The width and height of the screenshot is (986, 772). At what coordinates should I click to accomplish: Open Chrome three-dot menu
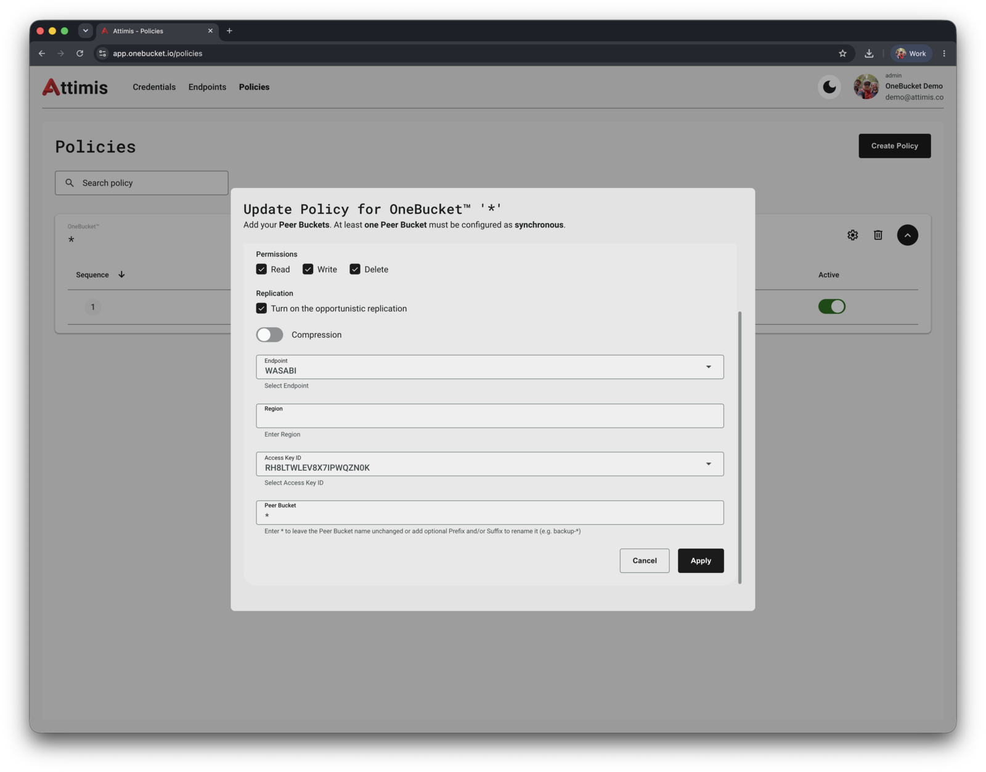943,54
